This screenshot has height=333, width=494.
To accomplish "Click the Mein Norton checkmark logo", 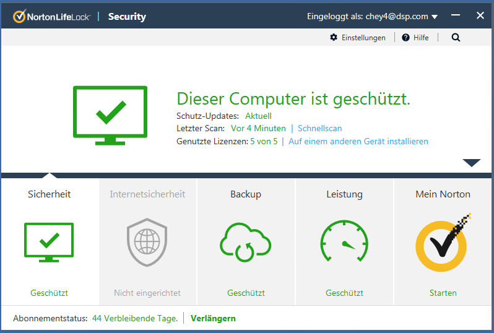I will [x=442, y=244].
